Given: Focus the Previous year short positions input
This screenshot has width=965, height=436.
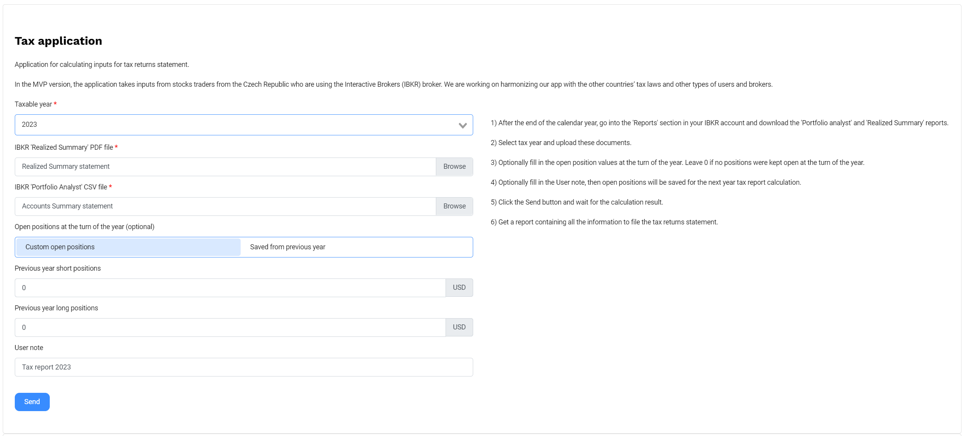Looking at the screenshot, I should click(x=229, y=288).
